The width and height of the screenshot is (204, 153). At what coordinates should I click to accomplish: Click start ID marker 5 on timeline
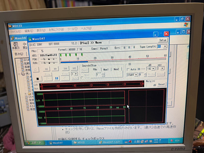[x=82, y=55]
